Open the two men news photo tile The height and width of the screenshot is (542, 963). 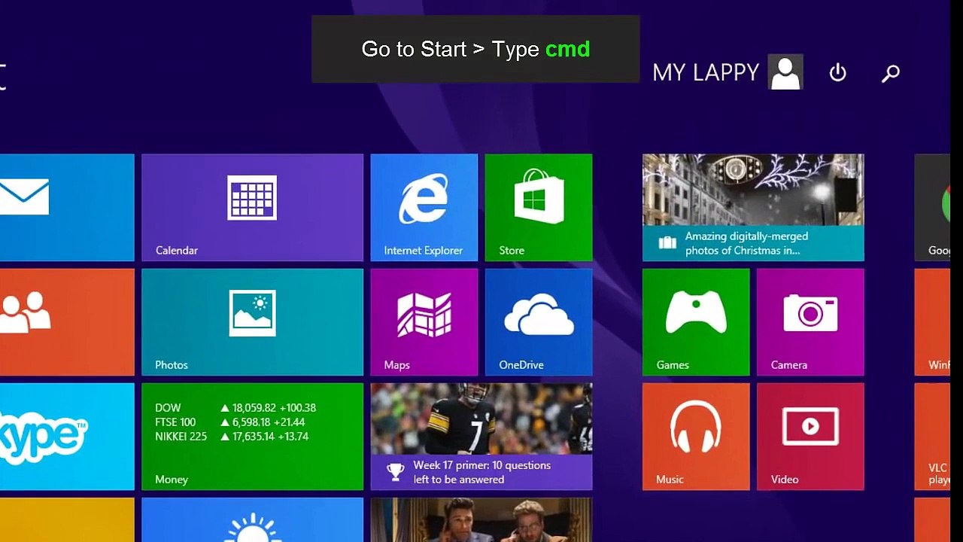(481, 519)
